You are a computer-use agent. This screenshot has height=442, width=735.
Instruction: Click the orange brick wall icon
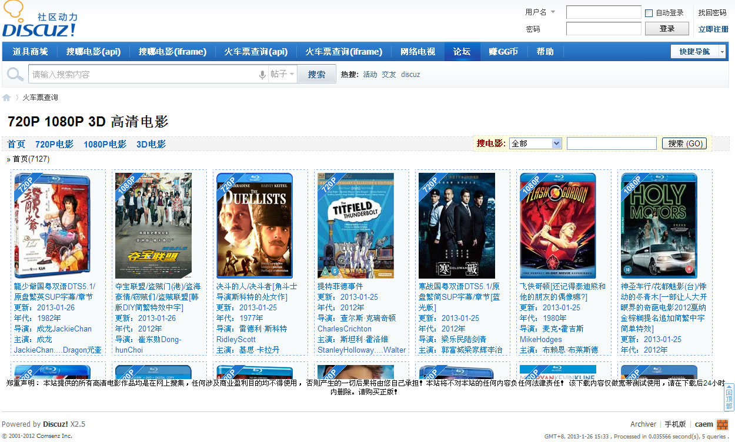(x=723, y=424)
